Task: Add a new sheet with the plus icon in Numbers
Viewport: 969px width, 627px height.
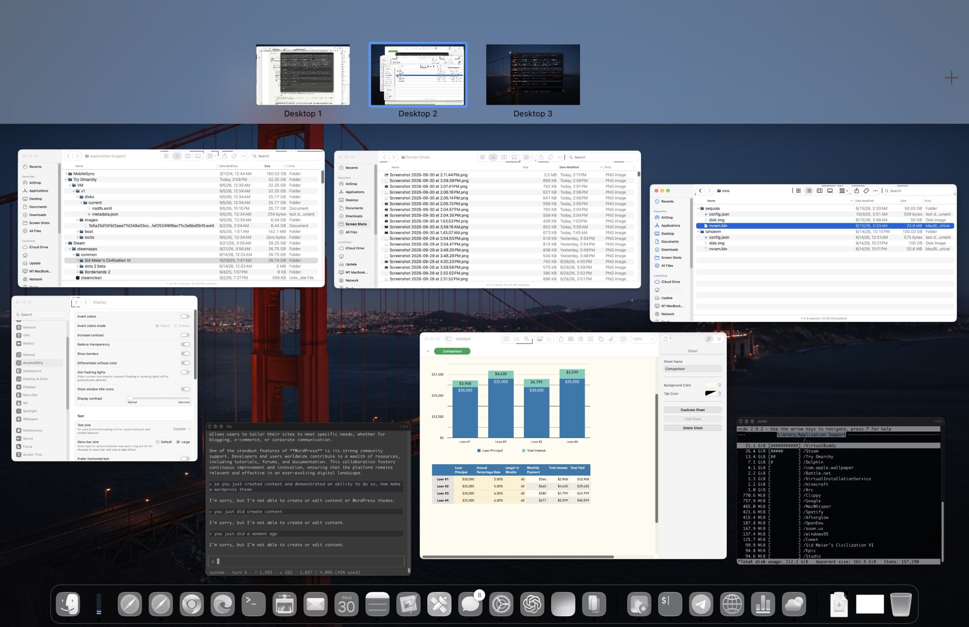Action: click(428, 351)
